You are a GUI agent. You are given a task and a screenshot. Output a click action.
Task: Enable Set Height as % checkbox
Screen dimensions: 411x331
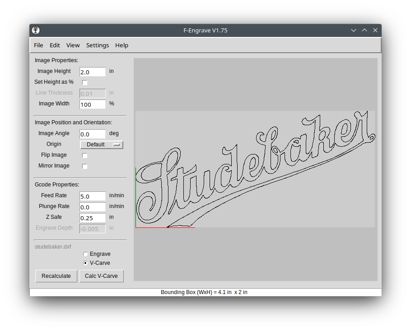(84, 82)
